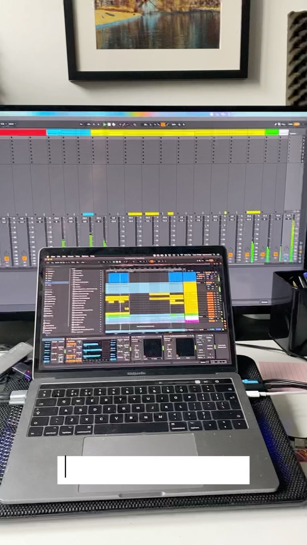The height and width of the screenshot is (545, 307).
Task: Select the red track group header on the monitor
Action: [x=23, y=132]
